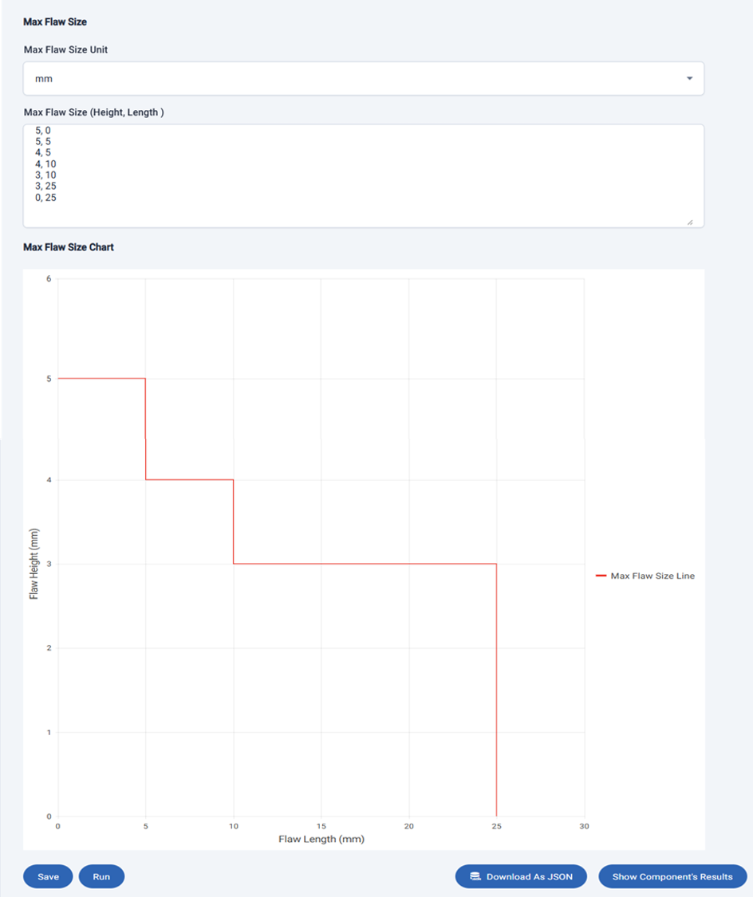Screen dimensions: 753x897
Task: Open the unit selector's dropdown arrow
Action: [x=689, y=79]
